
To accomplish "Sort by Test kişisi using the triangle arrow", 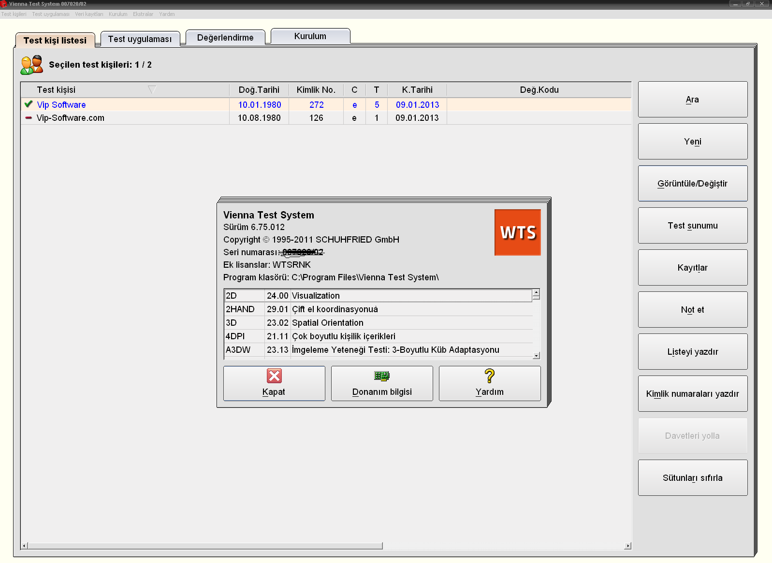I will tap(152, 90).
